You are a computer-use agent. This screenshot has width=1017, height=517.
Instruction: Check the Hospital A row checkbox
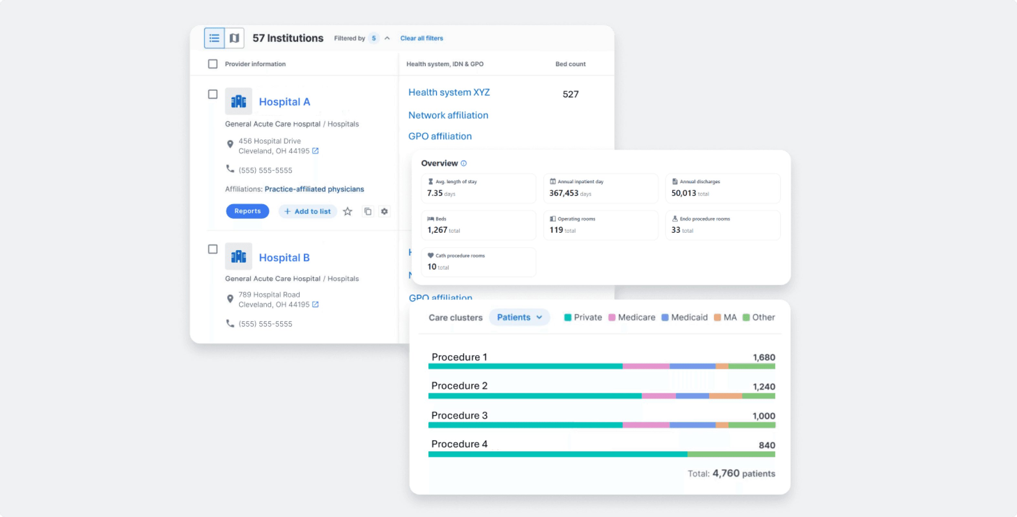[213, 94]
